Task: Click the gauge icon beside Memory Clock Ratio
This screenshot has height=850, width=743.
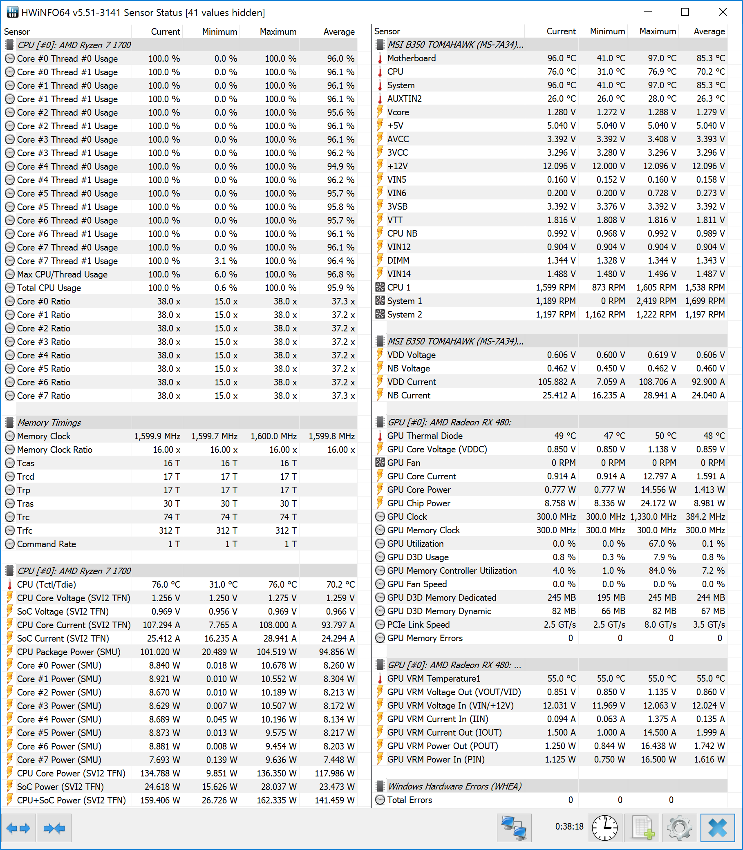Action: (9, 450)
